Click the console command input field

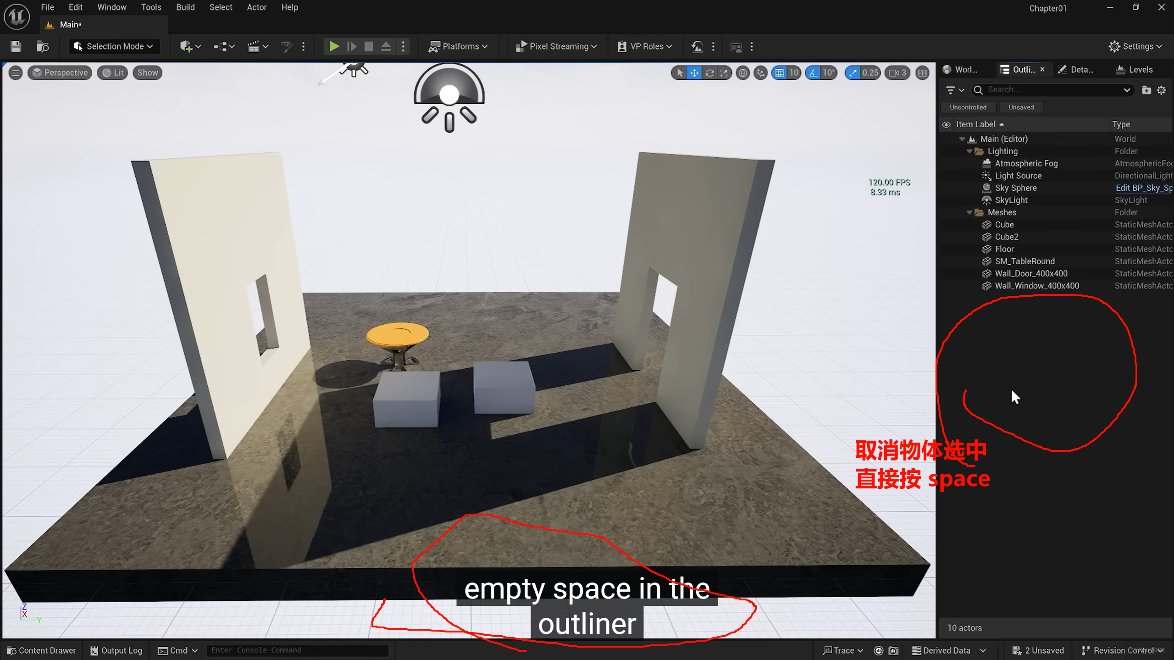click(297, 650)
